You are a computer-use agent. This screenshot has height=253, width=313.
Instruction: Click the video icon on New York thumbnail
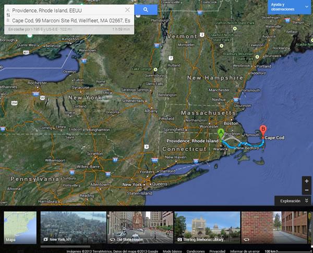[x=45, y=239]
